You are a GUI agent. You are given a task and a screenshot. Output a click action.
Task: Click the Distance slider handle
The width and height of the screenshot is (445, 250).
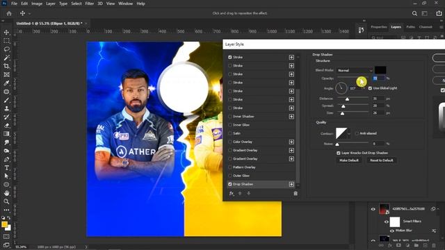pyautogui.click(x=347, y=99)
